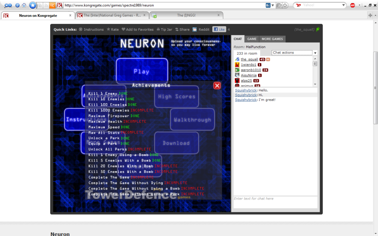Click the Yahoo search engine logo

pyautogui.click(x=298, y=5)
